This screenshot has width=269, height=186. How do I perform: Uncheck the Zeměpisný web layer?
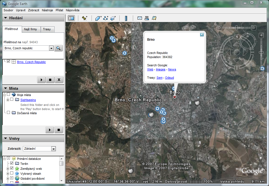click(12, 168)
